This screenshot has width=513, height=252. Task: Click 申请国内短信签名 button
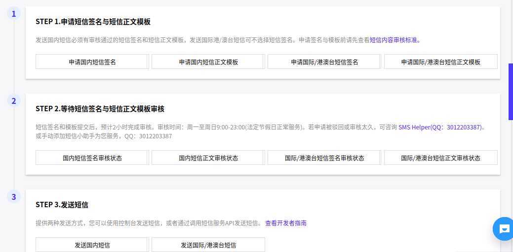[x=92, y=62]
